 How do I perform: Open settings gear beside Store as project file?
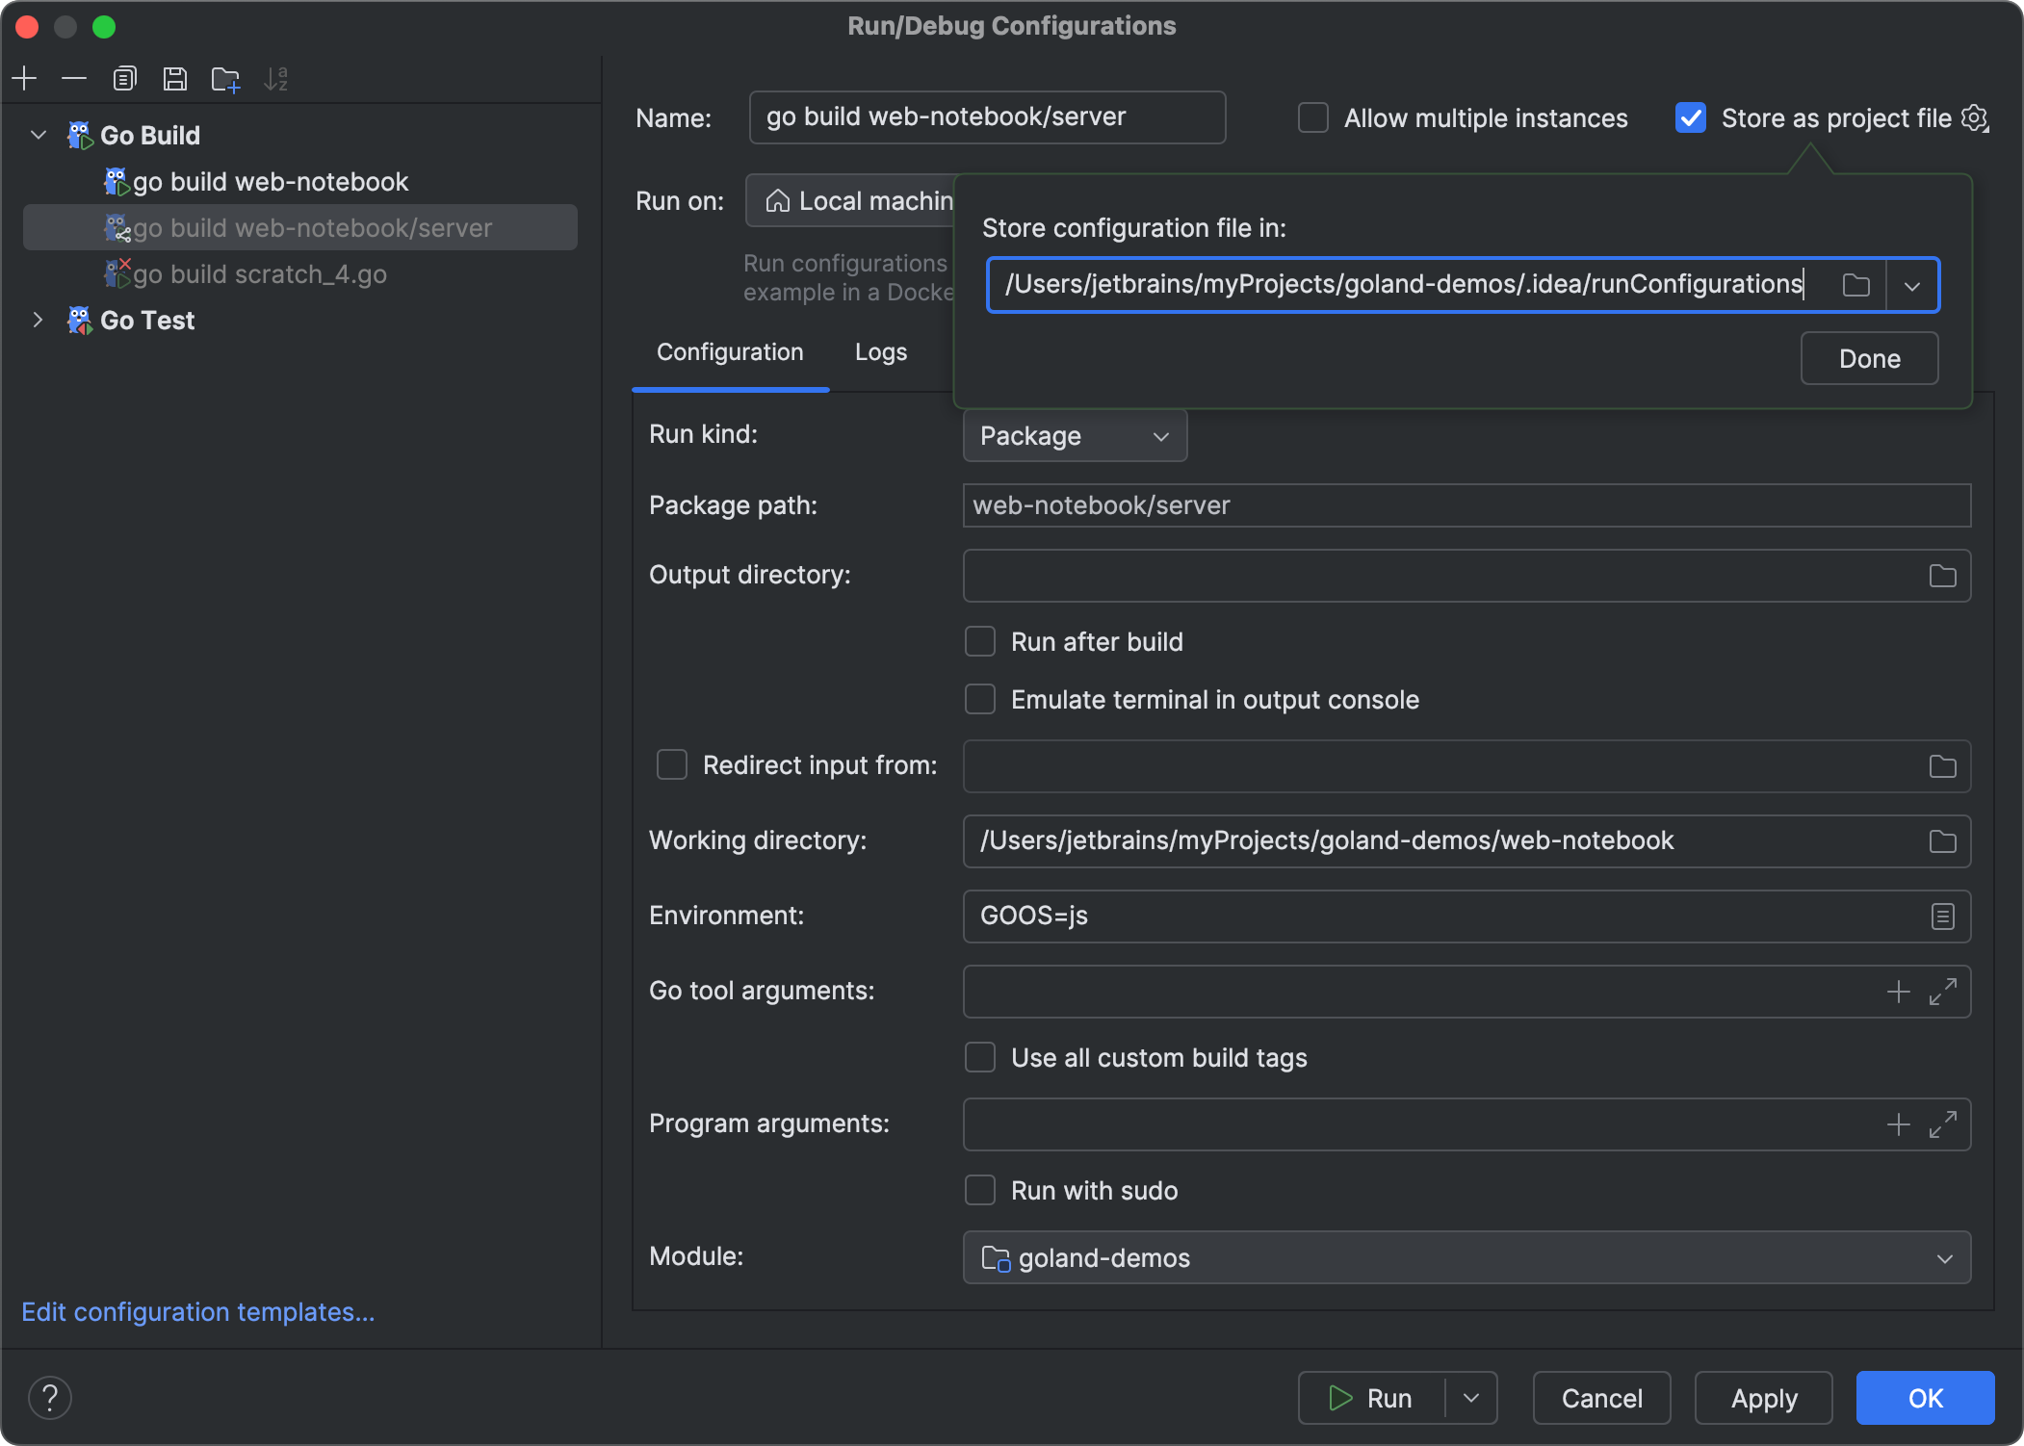point(1977,117)
